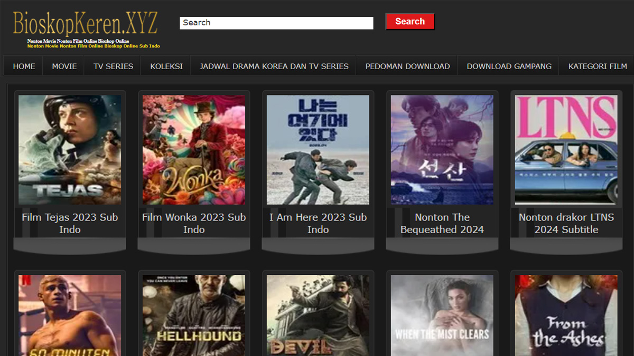Open the When The Mist Clears poster
Image resolution: width=634 pixels, height=356 pixels.
pos(442,316)
